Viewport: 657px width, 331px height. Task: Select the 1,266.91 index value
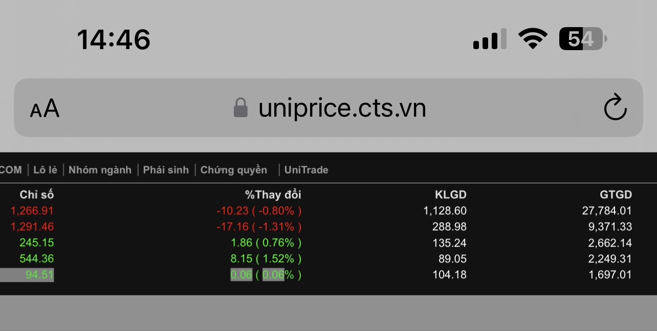32,211
